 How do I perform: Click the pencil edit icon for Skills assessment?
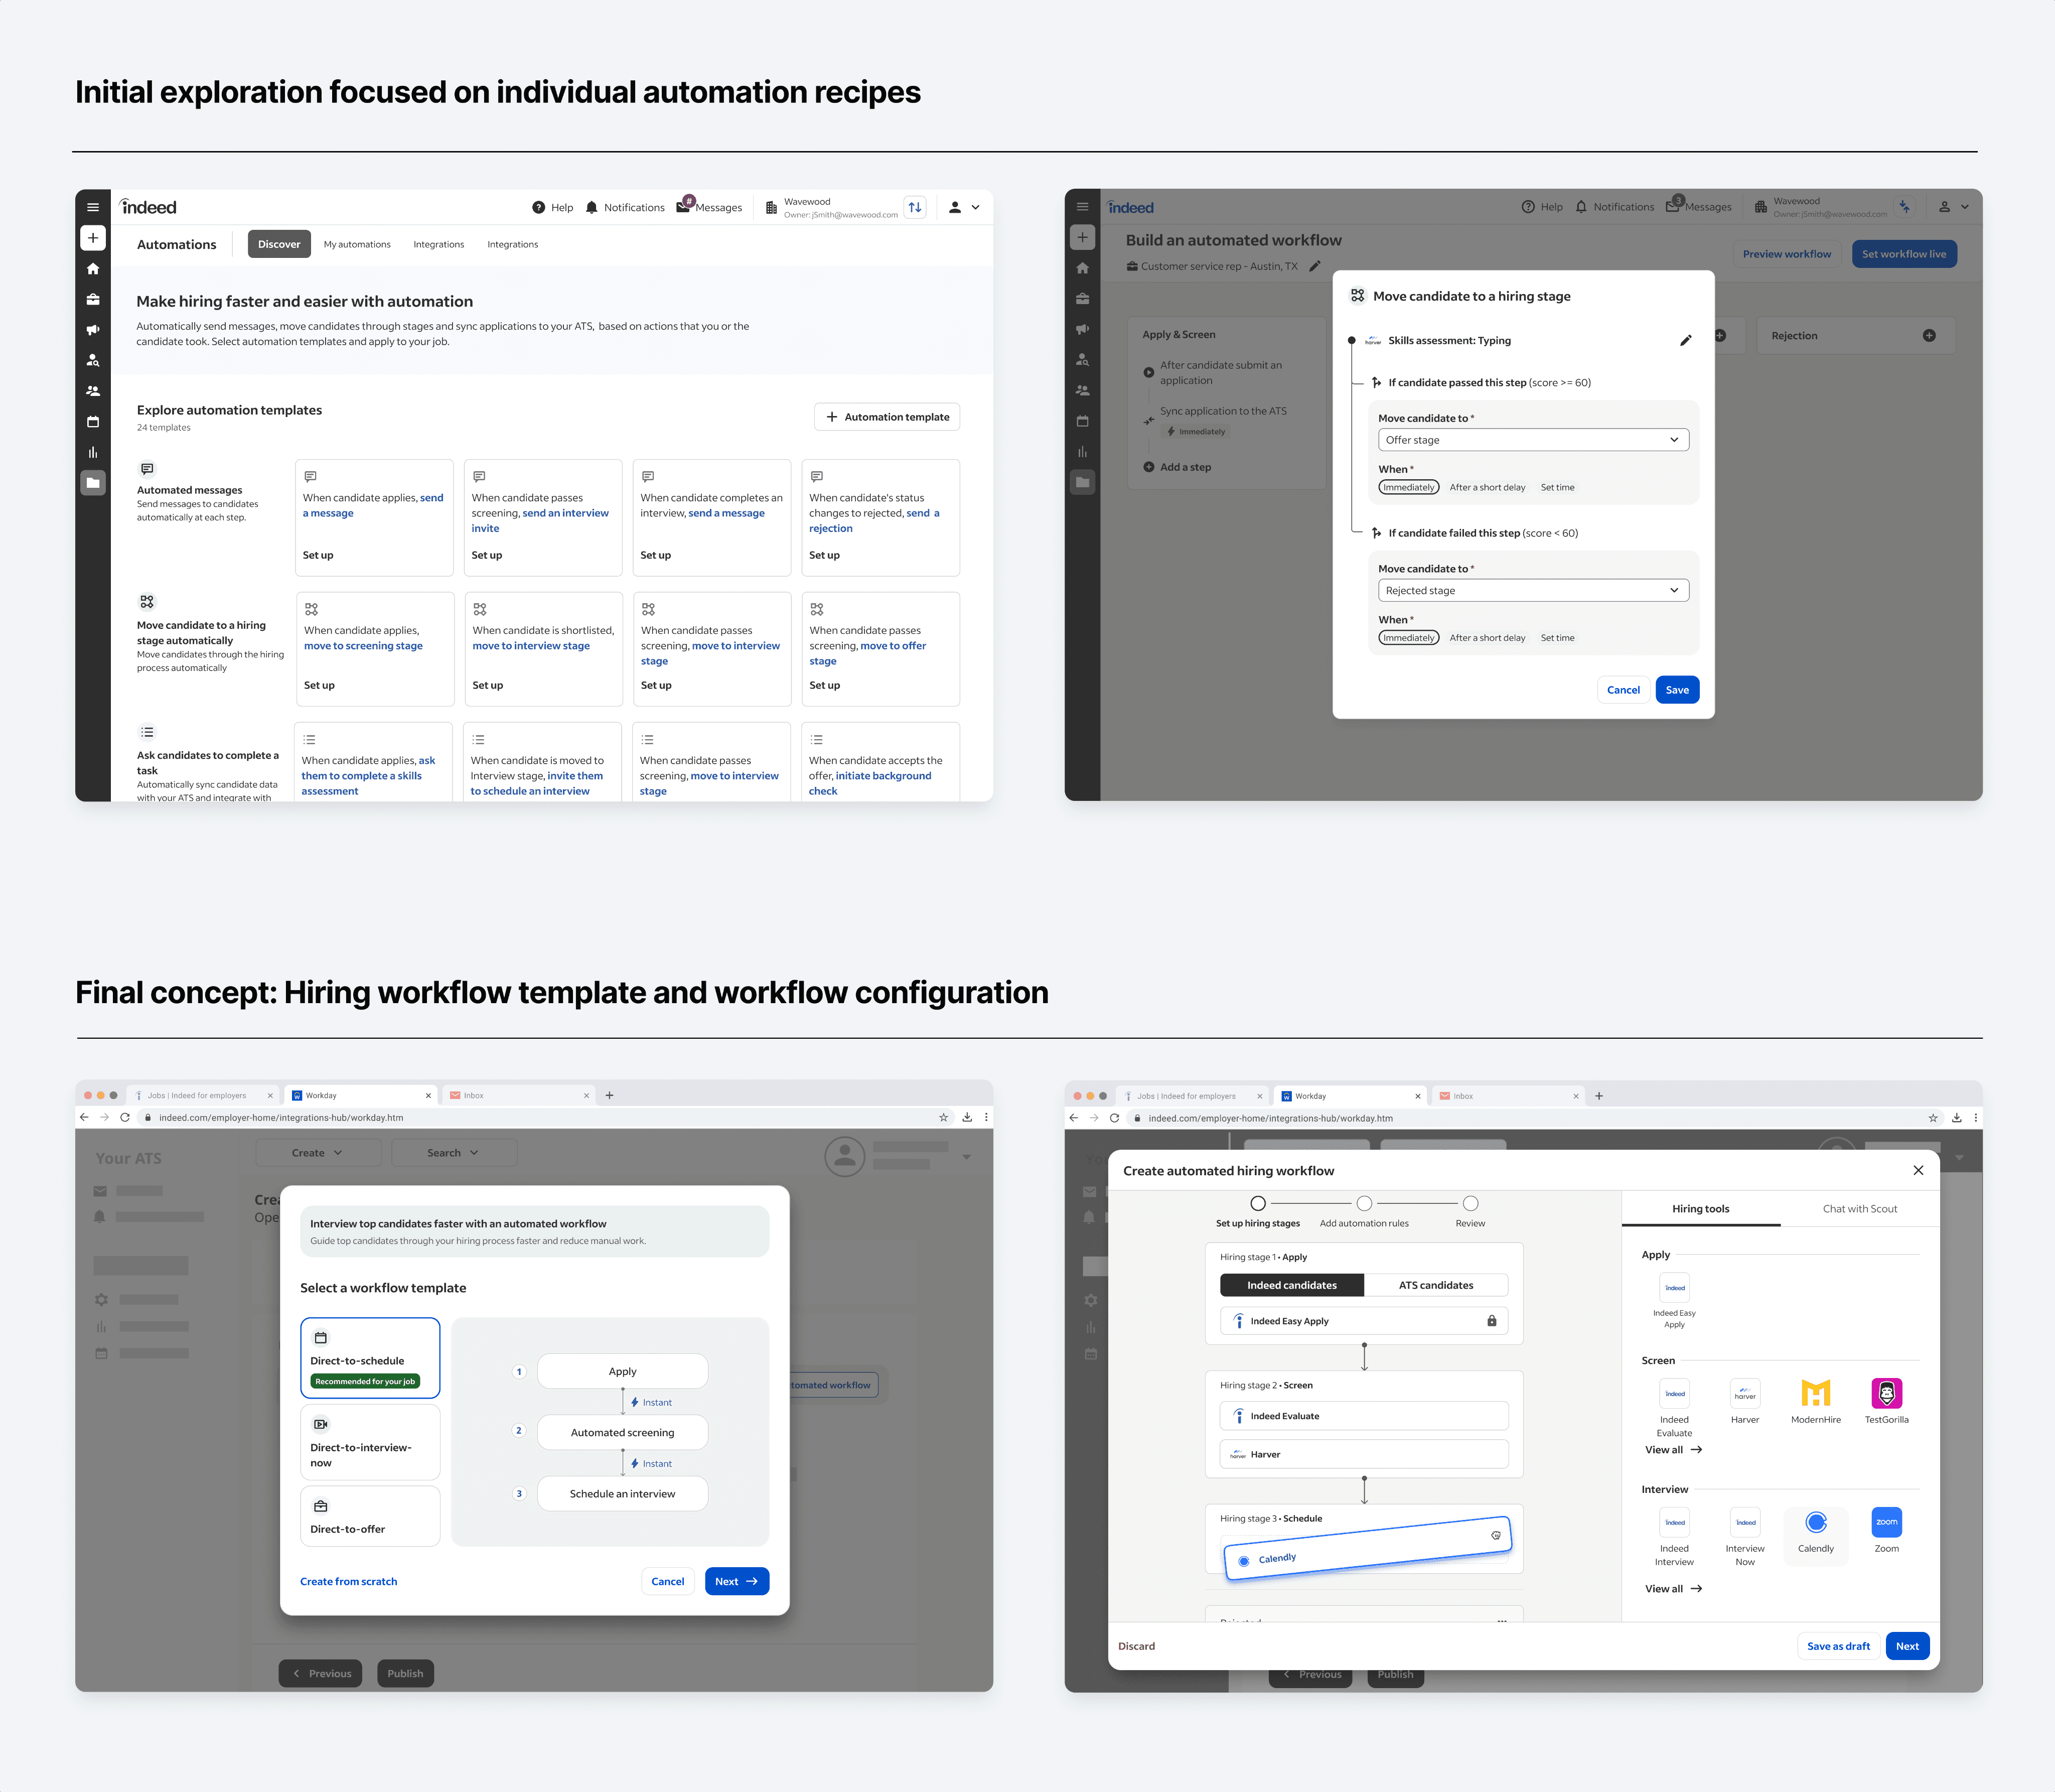1685,340
